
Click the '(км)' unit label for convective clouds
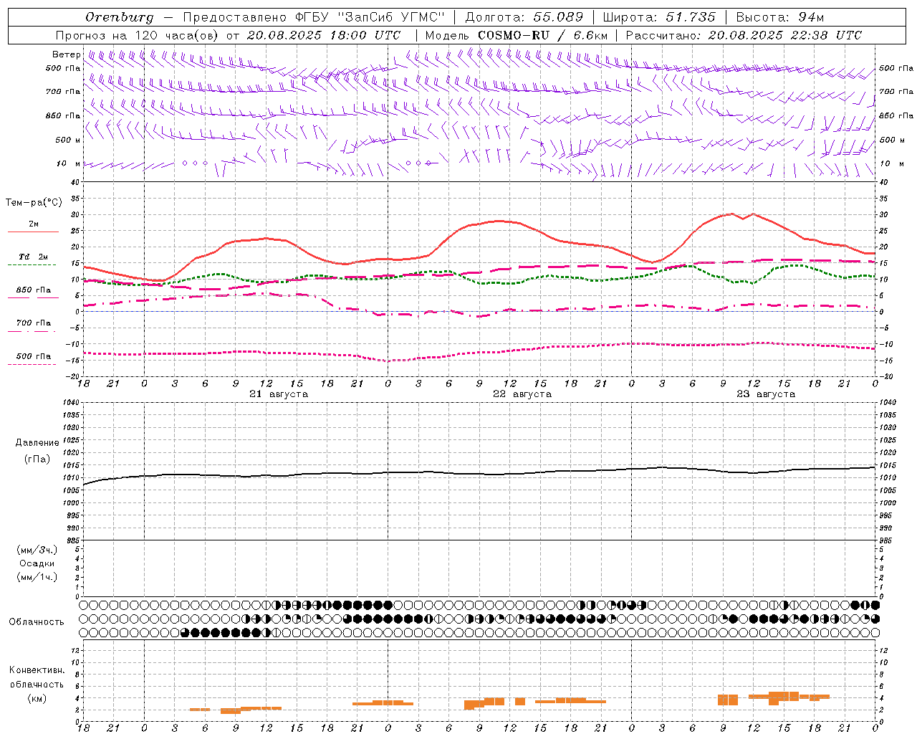tap(37, 698)
